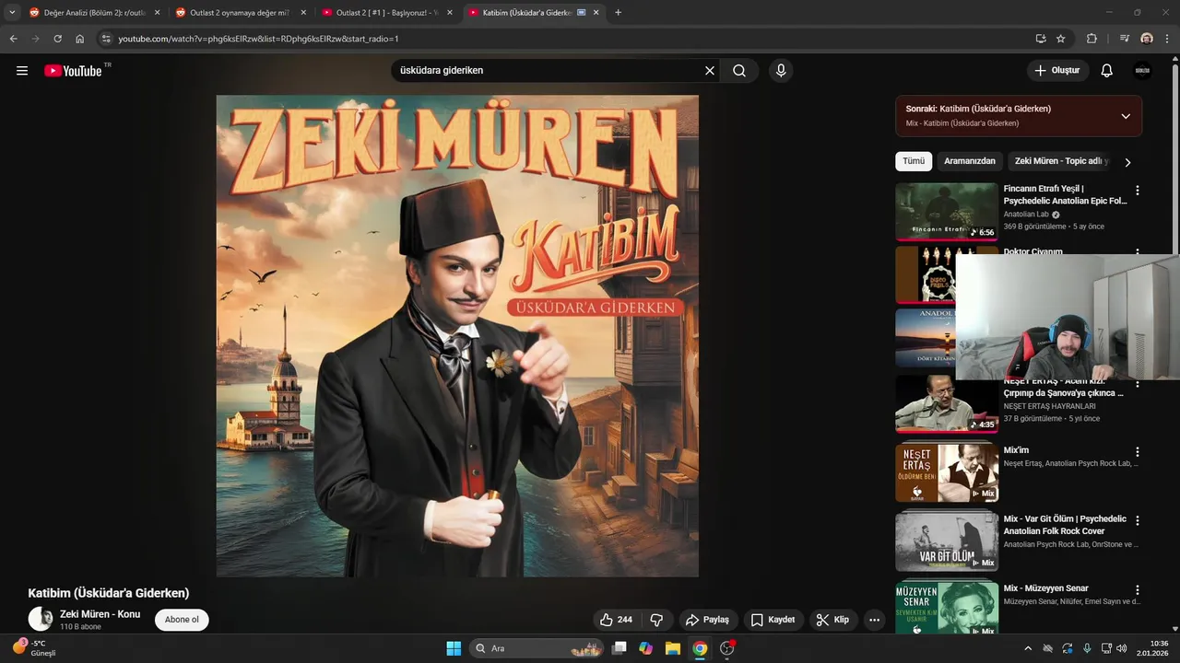Subscribe with the Abone ol button
The width and height of the screenshot is (1180, 663).
(x=182, y=620)
